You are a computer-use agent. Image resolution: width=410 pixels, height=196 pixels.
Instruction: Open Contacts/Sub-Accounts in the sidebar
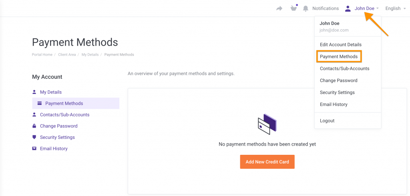click(64, 115)
